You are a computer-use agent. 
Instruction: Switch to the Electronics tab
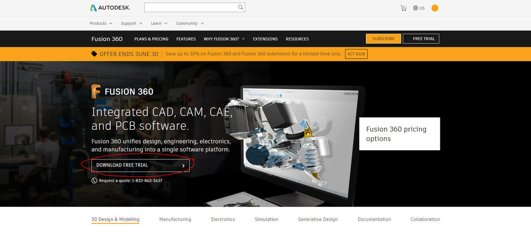(223, 219)
